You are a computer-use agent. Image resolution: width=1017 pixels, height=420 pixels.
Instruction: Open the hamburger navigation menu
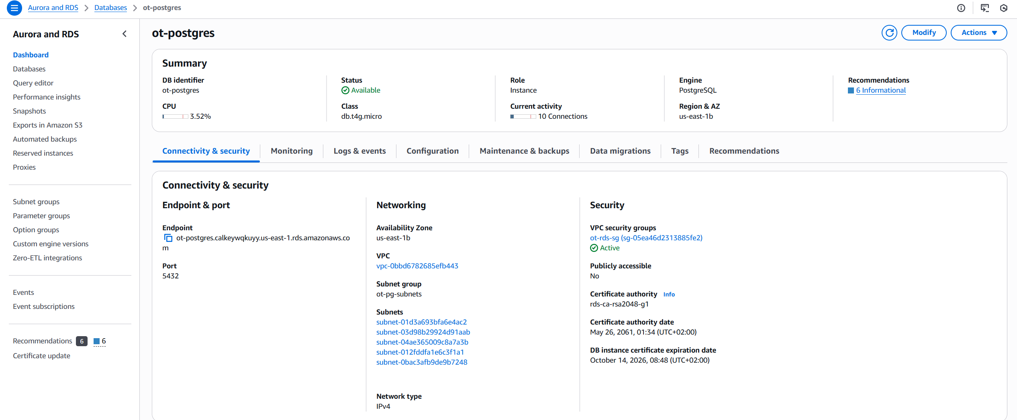point(14,8)
